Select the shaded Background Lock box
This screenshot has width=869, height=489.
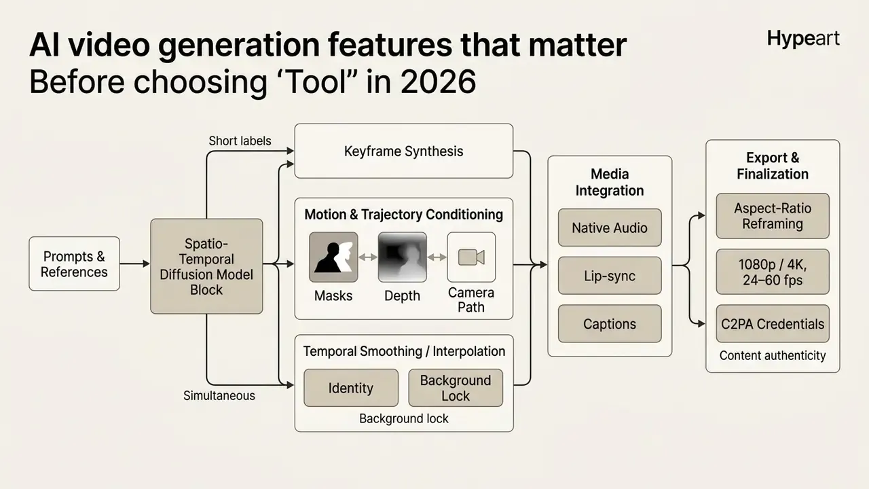(456, 388)
